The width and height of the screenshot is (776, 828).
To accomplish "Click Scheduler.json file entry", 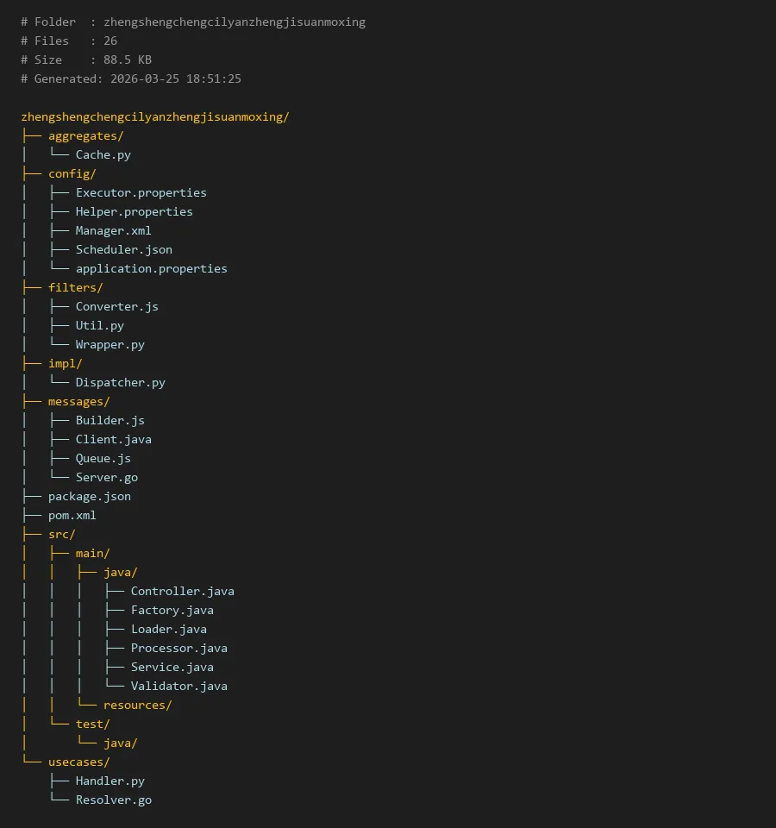I will click(x=123, y=249).
